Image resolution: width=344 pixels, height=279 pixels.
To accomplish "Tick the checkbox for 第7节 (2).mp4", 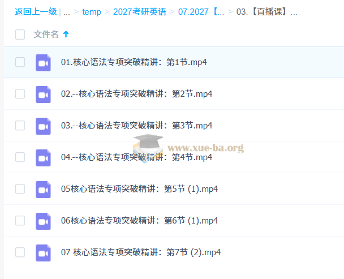I will (x=20, y=252).
